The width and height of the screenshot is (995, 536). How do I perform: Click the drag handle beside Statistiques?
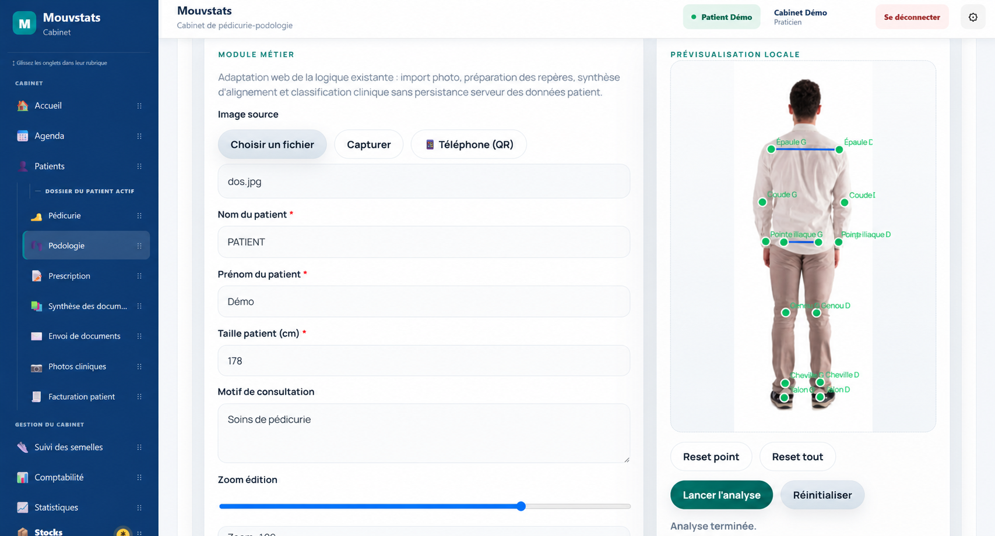pyautogui.click(x=139, y=507)
